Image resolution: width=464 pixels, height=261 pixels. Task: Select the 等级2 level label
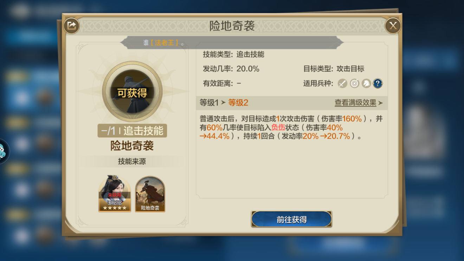(x=238, y=103)
